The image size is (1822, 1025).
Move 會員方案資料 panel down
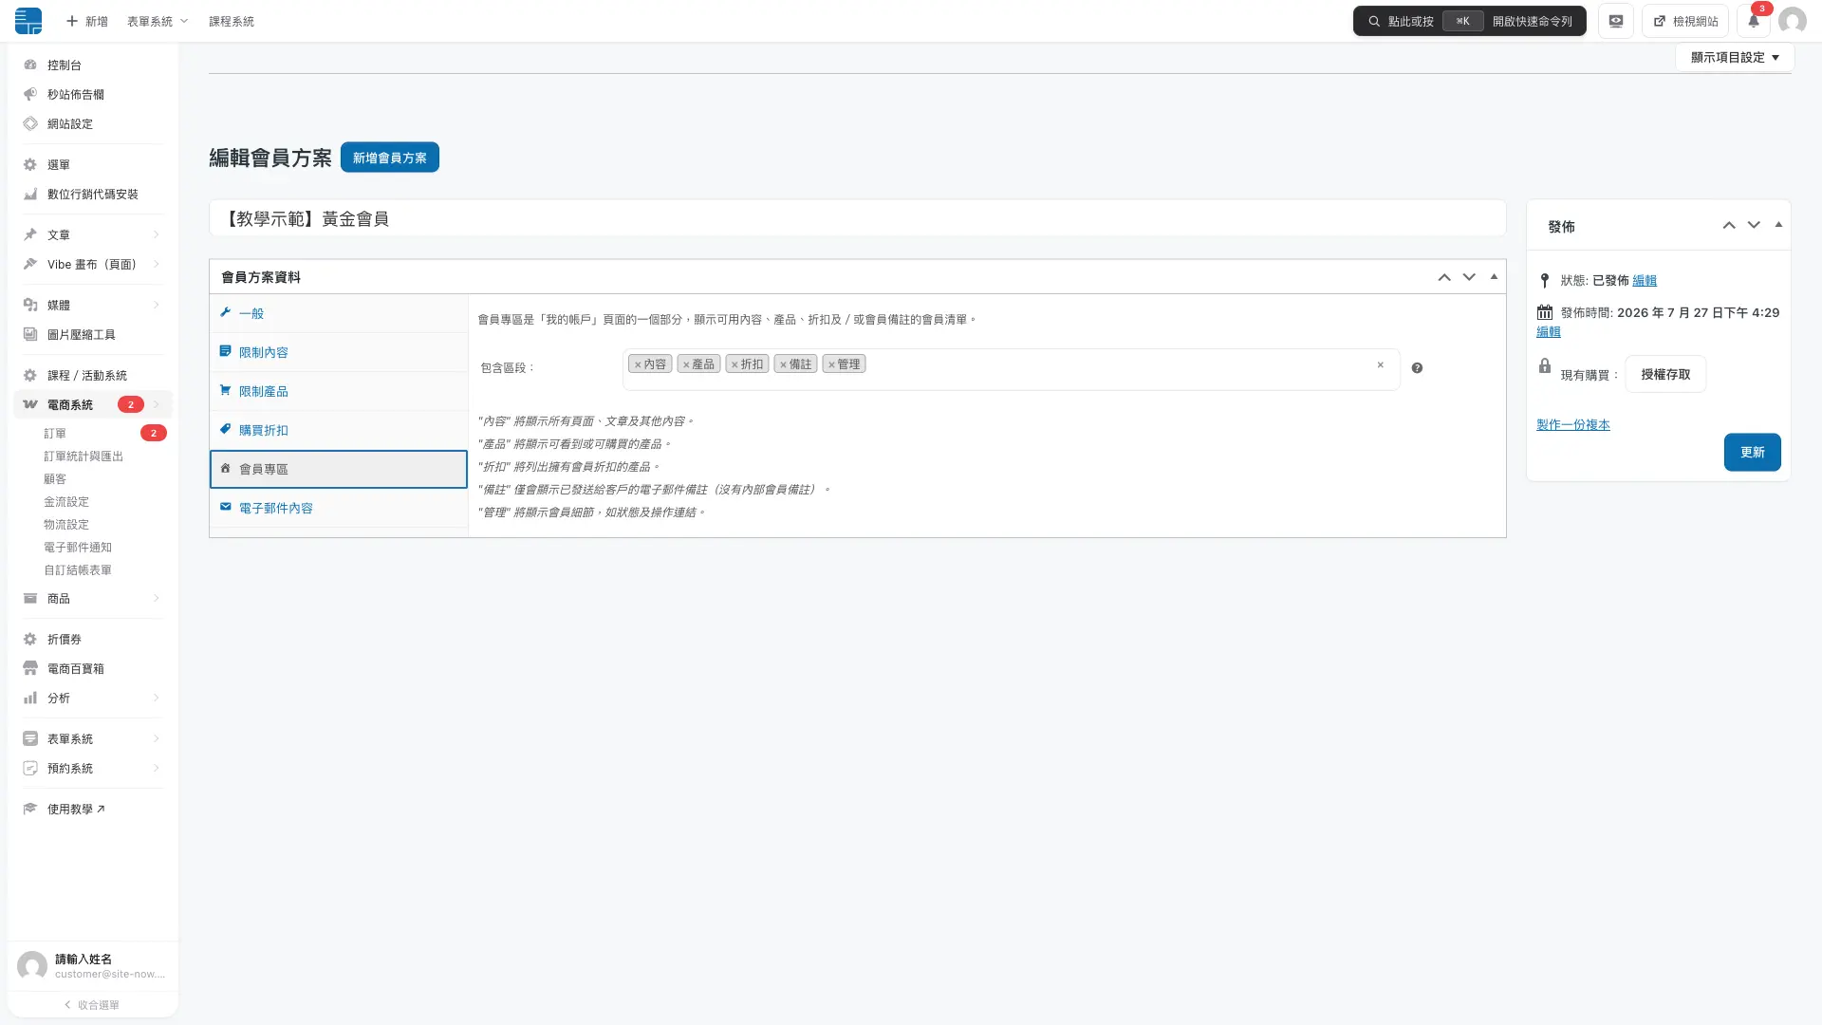point(1469,277)
